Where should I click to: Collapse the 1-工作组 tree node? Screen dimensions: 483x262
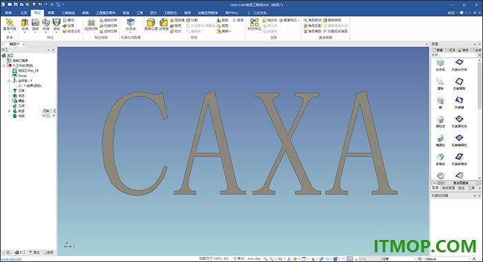pos(4,65)
